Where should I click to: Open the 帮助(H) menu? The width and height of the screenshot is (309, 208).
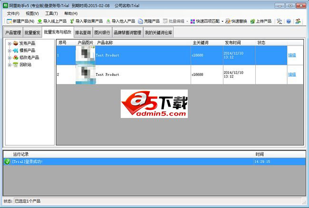pyautogui.click(x=71, y=14)
